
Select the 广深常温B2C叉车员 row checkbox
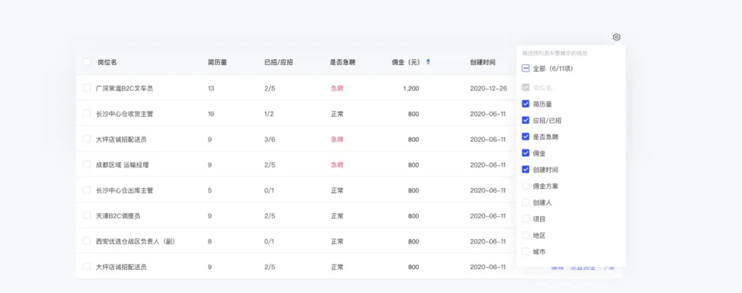pos(86,88)
